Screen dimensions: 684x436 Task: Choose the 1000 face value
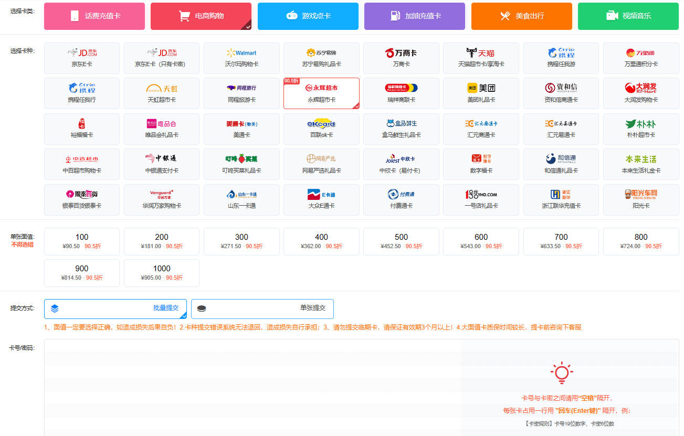[x=162, y=273]
